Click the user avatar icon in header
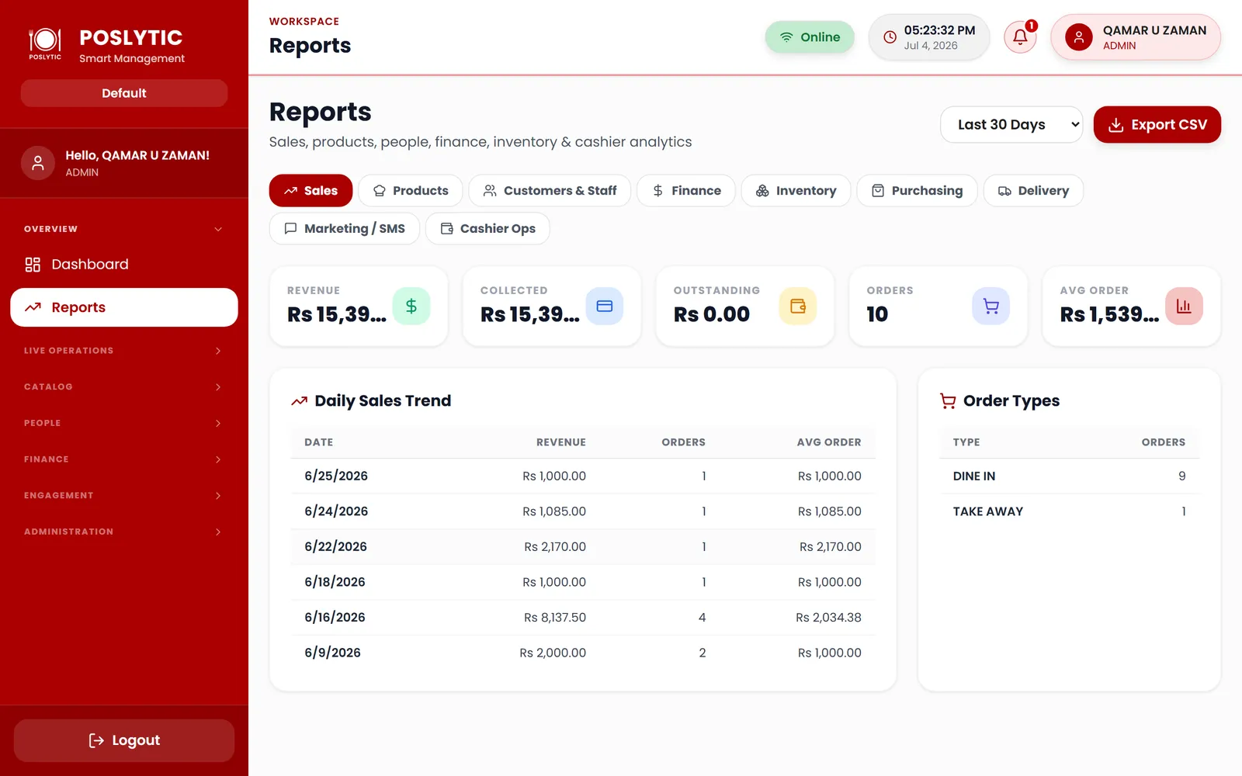 [1078, 36]
